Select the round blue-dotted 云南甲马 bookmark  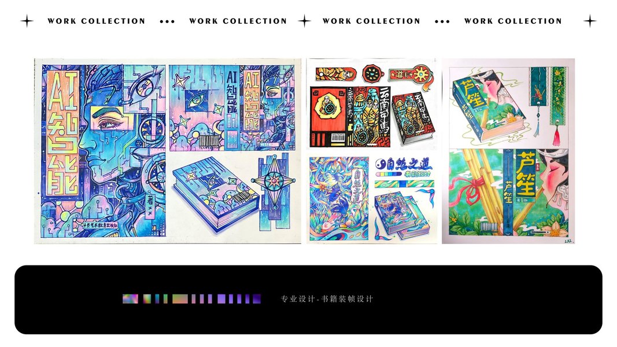pos(371,73)
